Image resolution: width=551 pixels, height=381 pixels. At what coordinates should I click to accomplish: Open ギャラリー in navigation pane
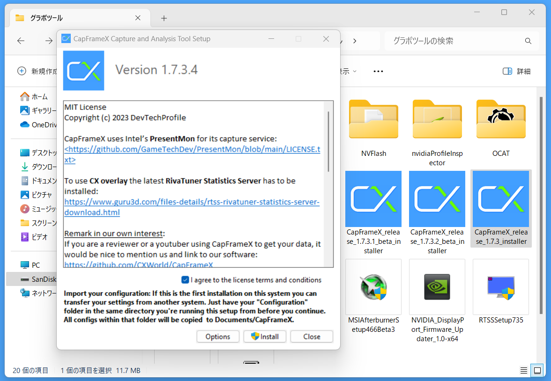point(38,110)
